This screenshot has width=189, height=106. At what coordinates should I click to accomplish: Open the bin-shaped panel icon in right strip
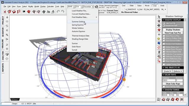click(159, 52)
